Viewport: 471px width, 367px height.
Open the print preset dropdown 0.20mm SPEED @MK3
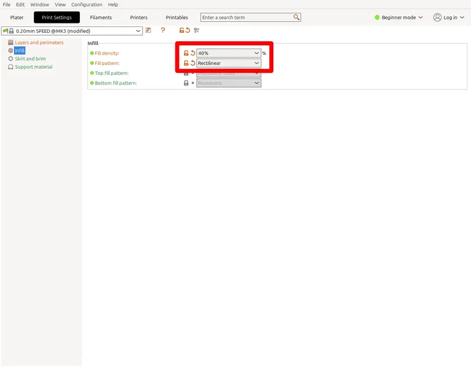coord(72,31)
